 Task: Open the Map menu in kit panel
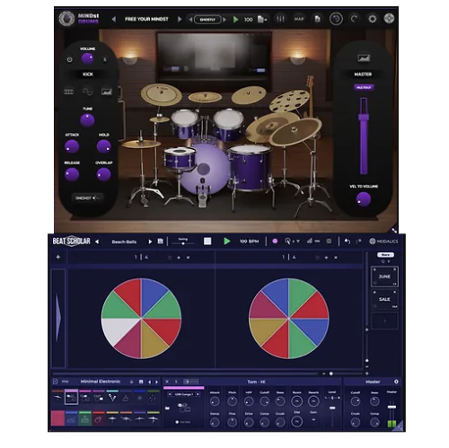65,382
